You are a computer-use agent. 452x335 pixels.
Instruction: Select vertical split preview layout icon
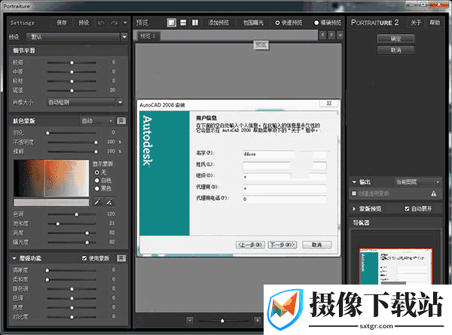point(195,23)
